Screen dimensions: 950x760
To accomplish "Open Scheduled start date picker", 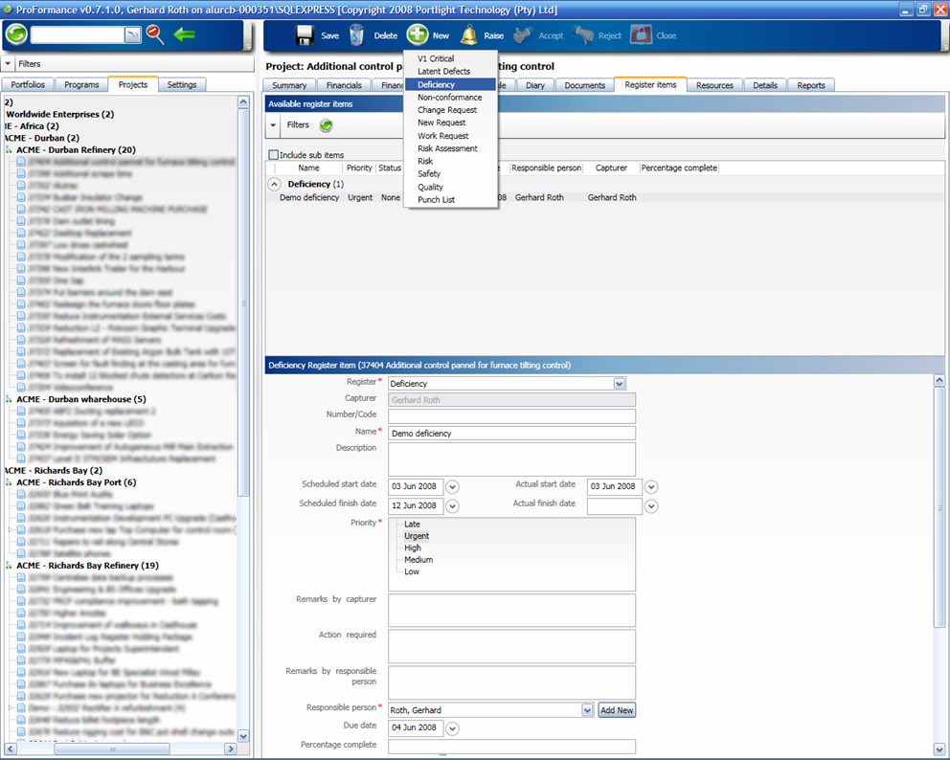I will [453, 486].
